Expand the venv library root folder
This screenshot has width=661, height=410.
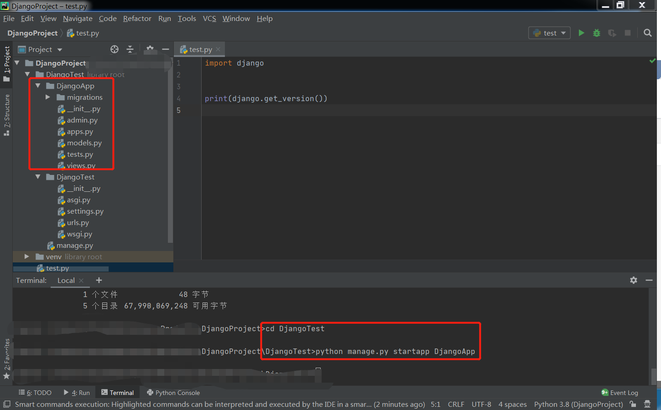coord(27,256)
